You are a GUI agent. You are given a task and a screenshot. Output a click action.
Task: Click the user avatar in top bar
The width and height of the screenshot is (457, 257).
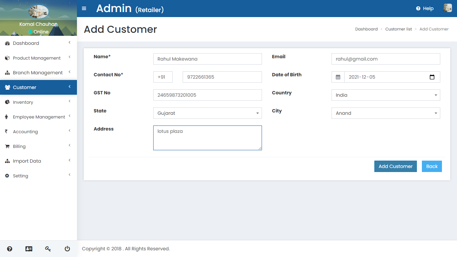tap(447, 8)
